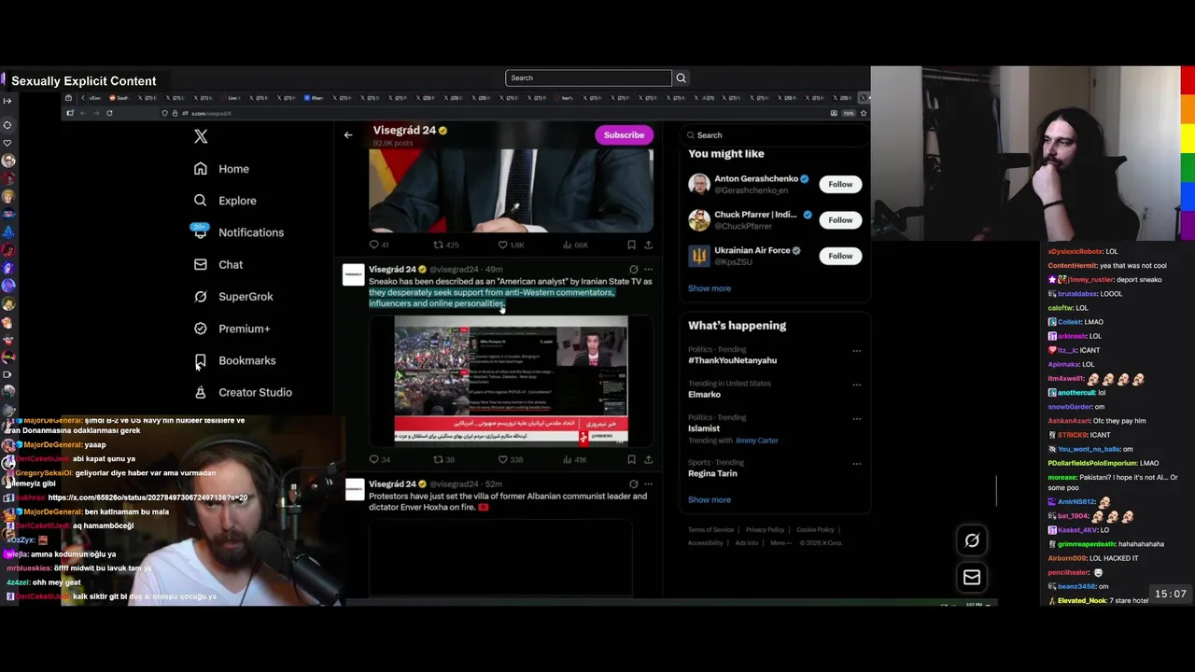Open #ThankYouNetanyahu trend
The height and width of the screenshot is (672, 1195).
[x=732, y=360]
